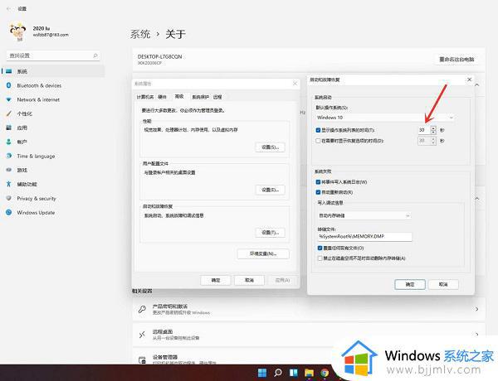Viewport: 498px width, 381px height.
Task: Switch to 远程 tab in System Properties
Action: [x=217, y=97]
